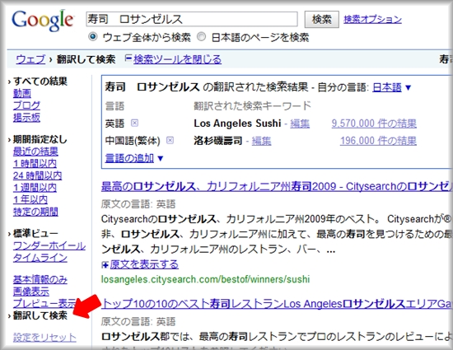Edit Los Angeles Sushi keyword via 編集
Image resolution: width=453 pixels, height=350 pixels.
point(300,124)
